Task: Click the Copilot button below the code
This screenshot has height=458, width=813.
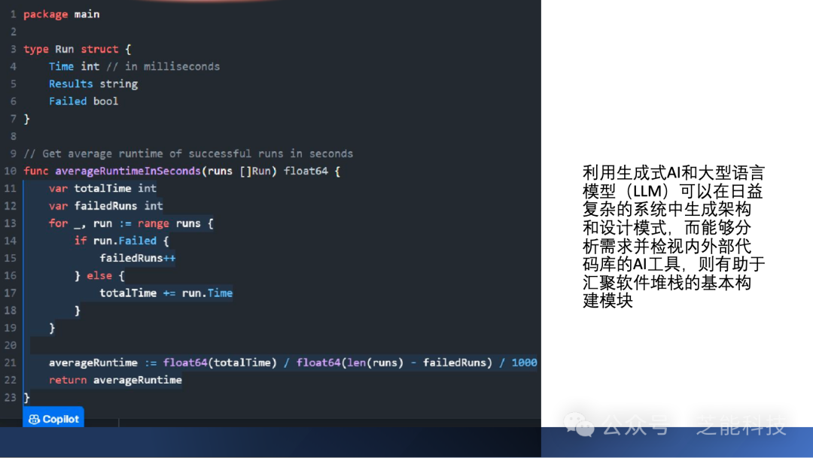Action: [x=53, y=417]
